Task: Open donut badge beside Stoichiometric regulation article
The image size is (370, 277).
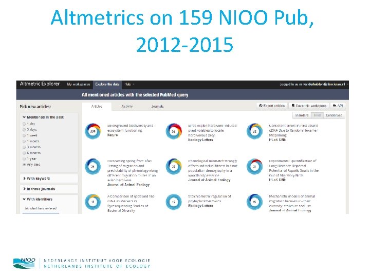Action: click(x=174, y=202)
